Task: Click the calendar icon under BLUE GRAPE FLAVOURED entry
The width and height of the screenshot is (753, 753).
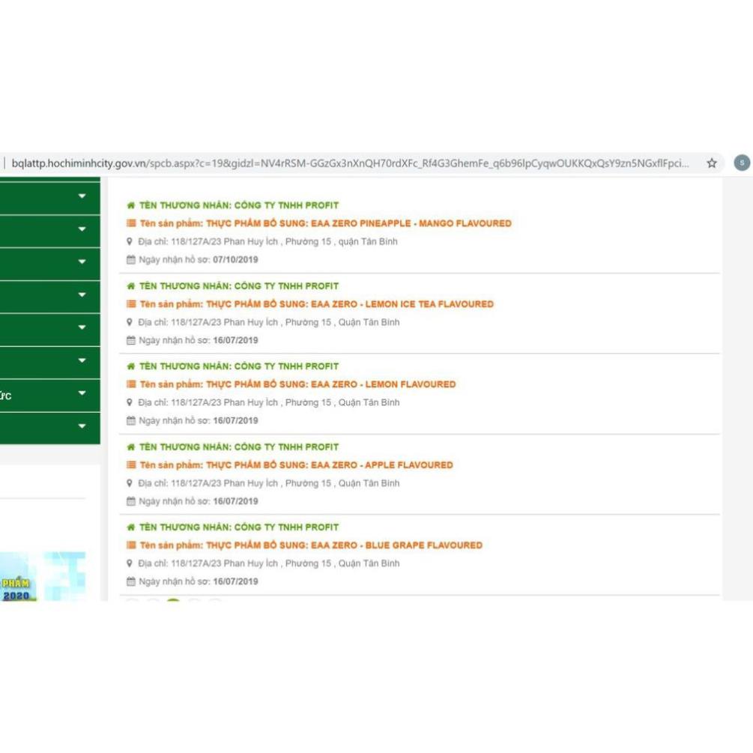Action: click(x=131, y=581)
